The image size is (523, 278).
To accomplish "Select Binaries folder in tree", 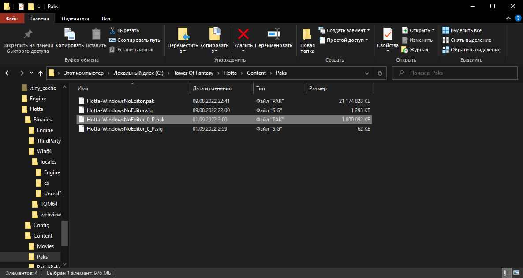I will (38, 119).
